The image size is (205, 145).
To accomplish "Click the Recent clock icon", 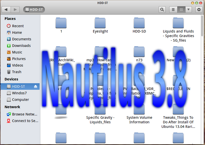I will pyautogui.click(x=9, y=26).
